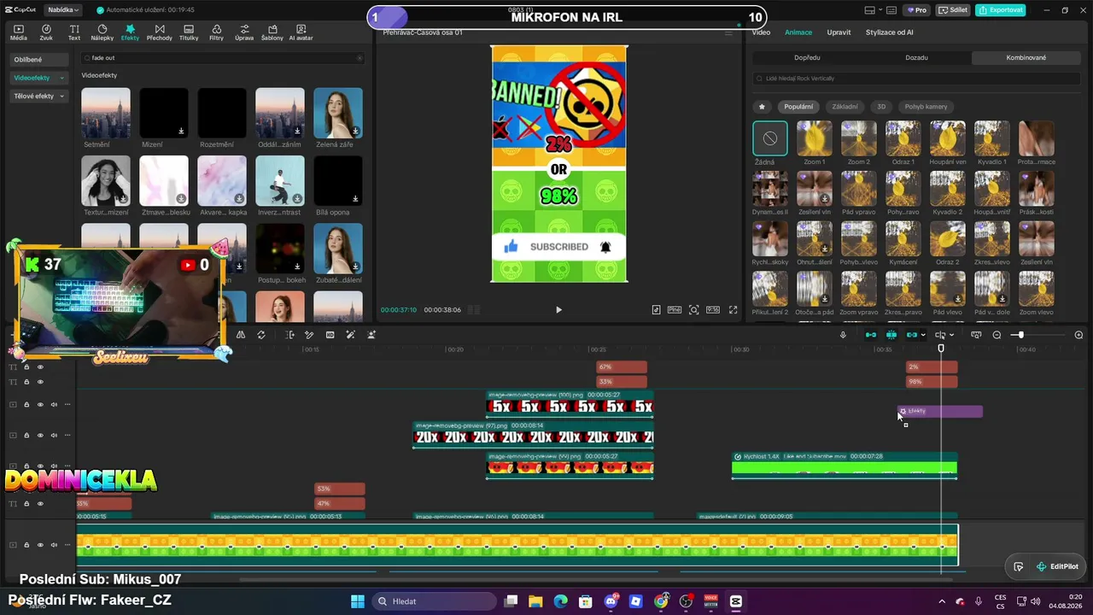Hide the track with the 5x image clip
The width and height of the screenshot is (1093, 615).
pos(40,405)
